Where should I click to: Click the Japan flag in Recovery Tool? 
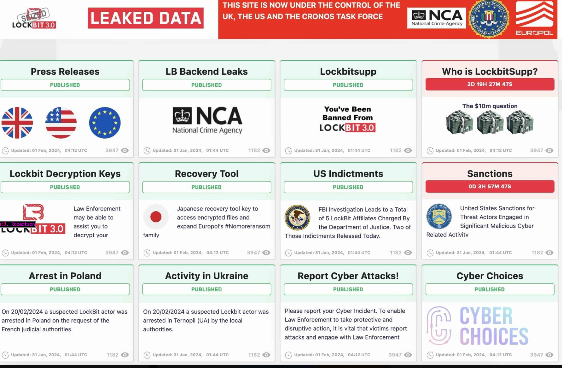click(x=156, y=217)
